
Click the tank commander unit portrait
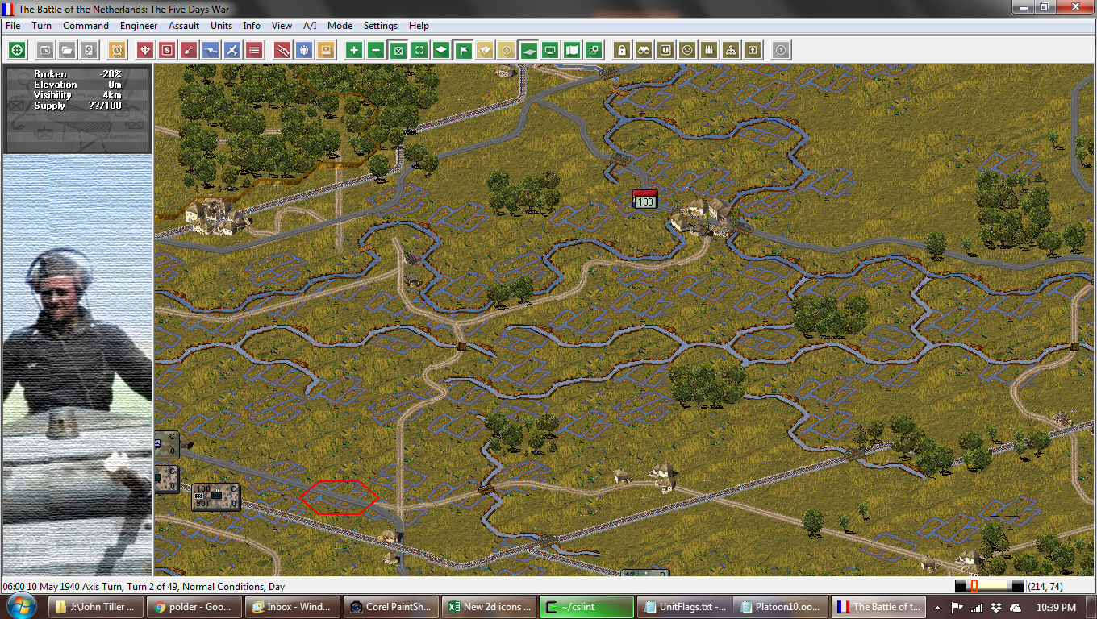click(x=77, y=365)
